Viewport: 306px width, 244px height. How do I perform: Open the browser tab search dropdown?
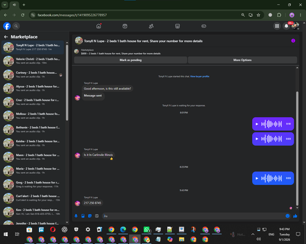click(5, 5)
